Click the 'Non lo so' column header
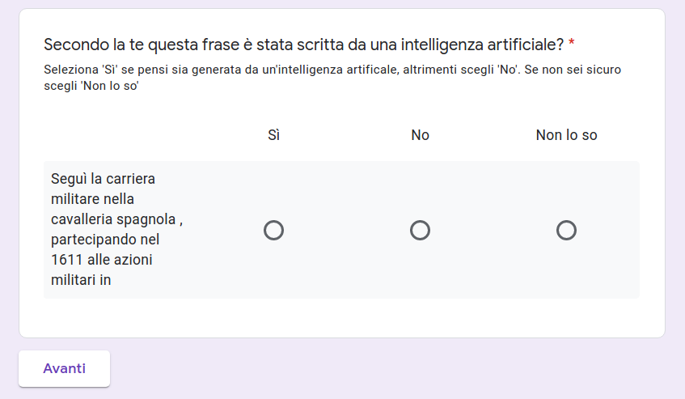Image resolution: width=685 pixels, height=399 pixels. coord(566,135)
